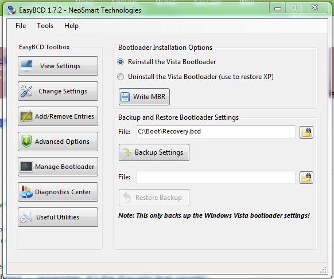
Task: Click the Change Settings wrench icon
Action: coord(26,91)
